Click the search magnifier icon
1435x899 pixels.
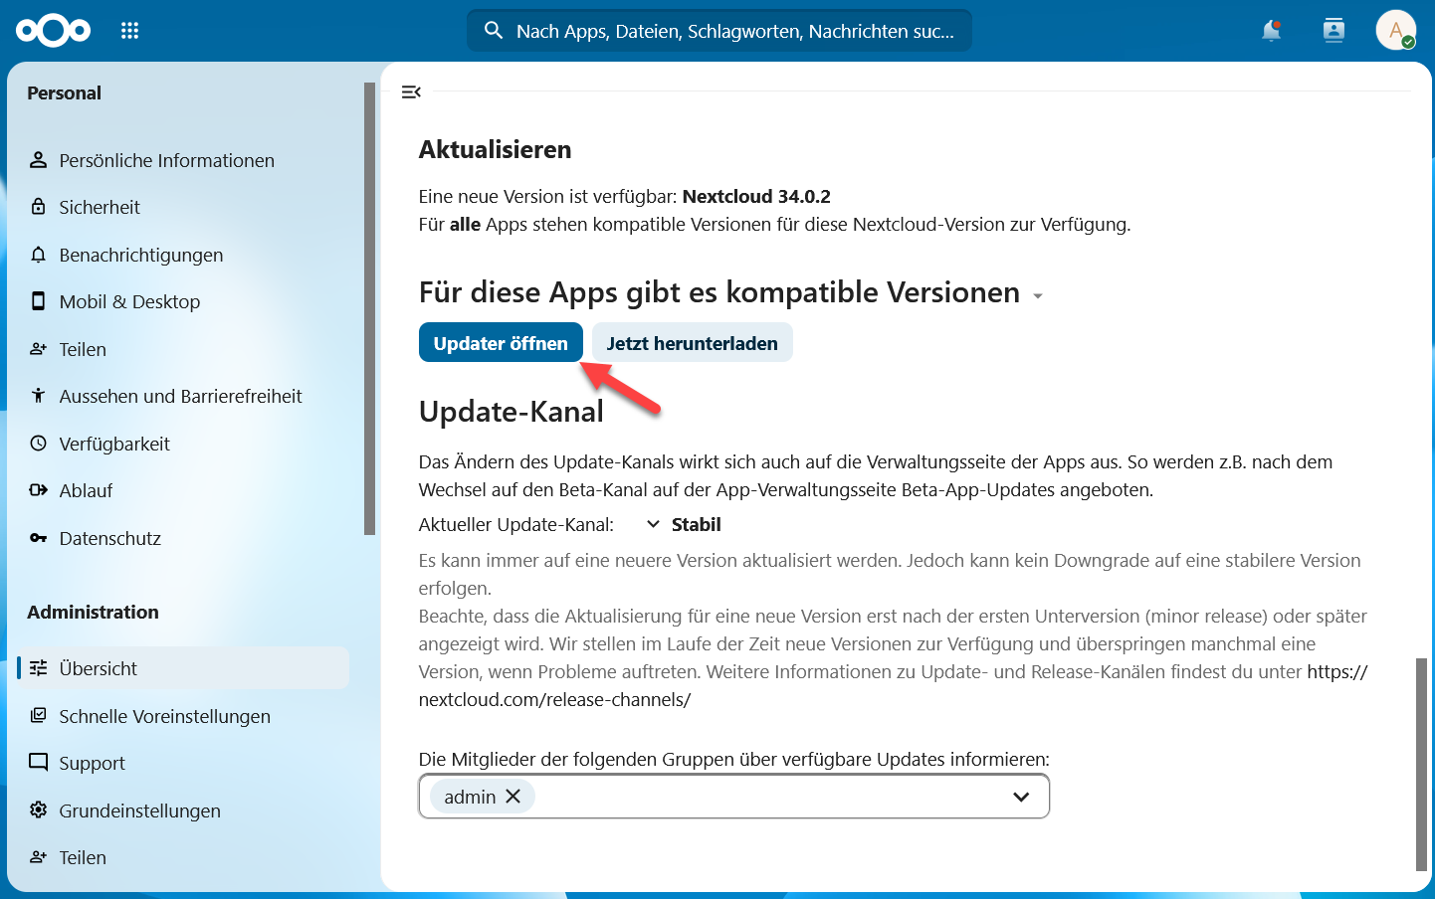pyautogui.click(x=494, y=31)
